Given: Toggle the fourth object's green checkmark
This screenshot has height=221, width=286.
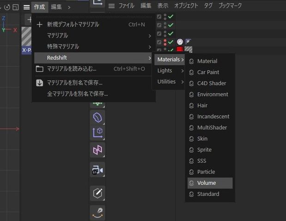Looking at the screenshot, I should coord(171,42).
